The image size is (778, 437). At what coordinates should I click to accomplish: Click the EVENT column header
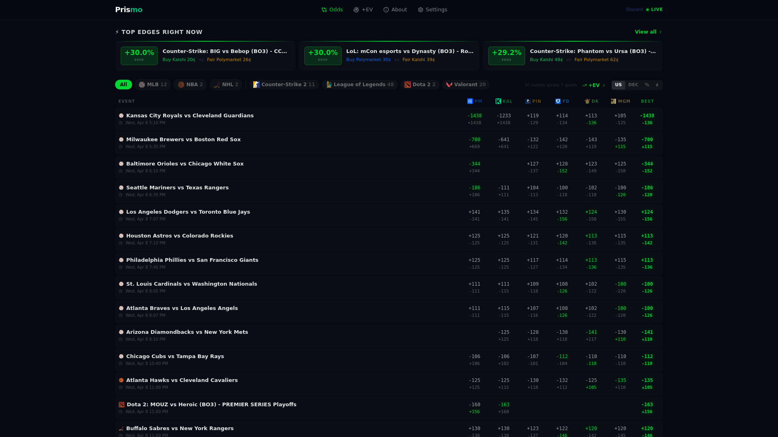click(x=126, y=102)
